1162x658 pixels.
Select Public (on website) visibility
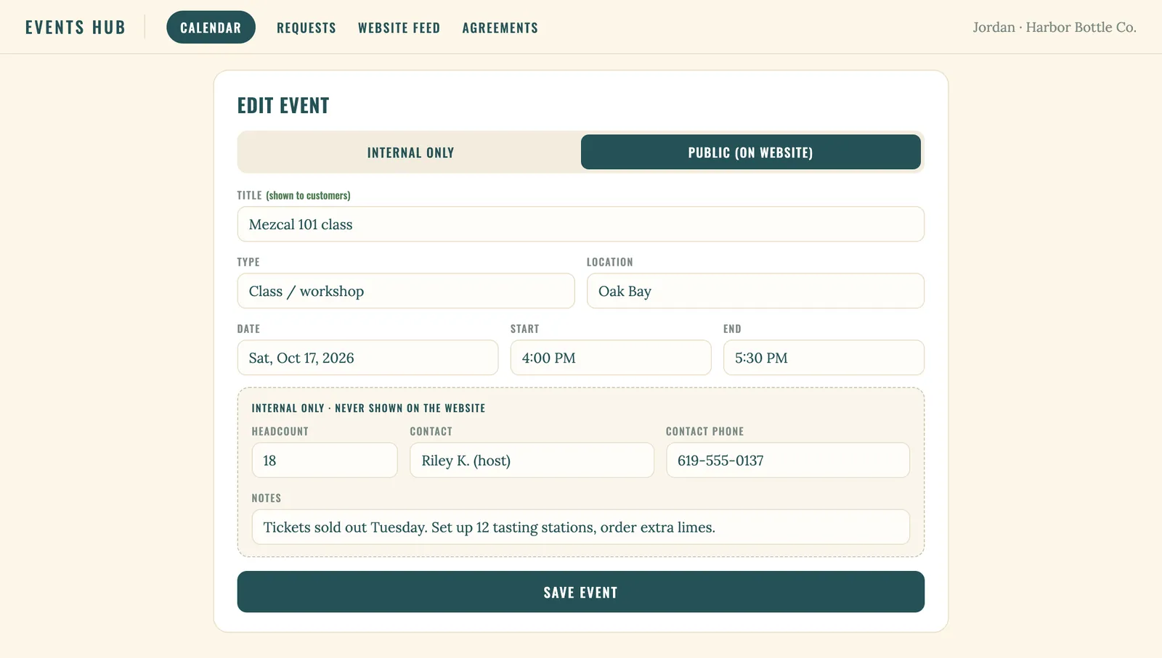[x=750, y=152]
